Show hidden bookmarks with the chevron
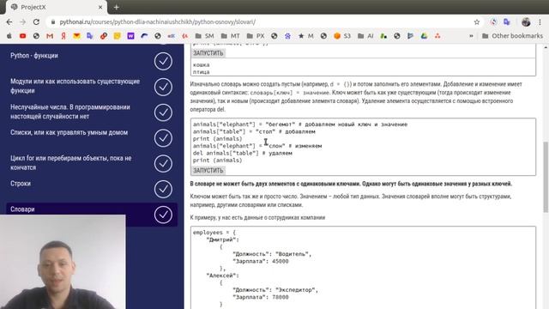Image resolution: width=549 pixels, height=309 pixels. [x=471, y=36]
